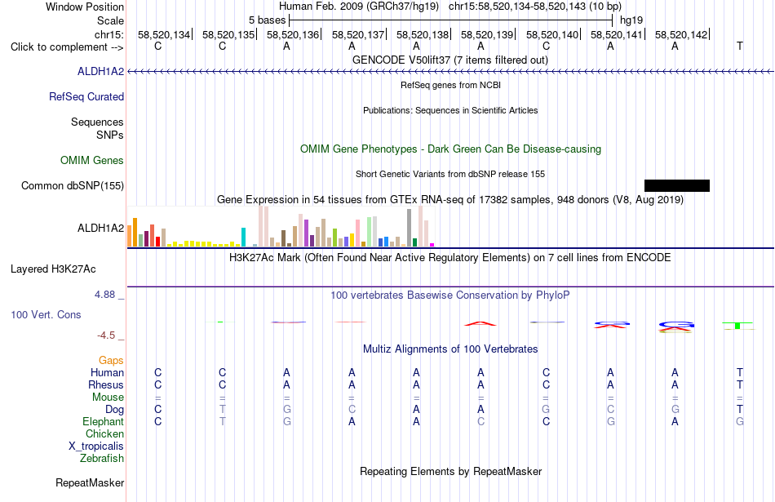The image size is (775, 502).
Task: Click the T base in the Human row
Action: [x=739, y=372]
